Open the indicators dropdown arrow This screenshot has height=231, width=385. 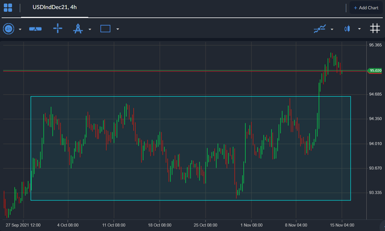(x=332, y=29)
